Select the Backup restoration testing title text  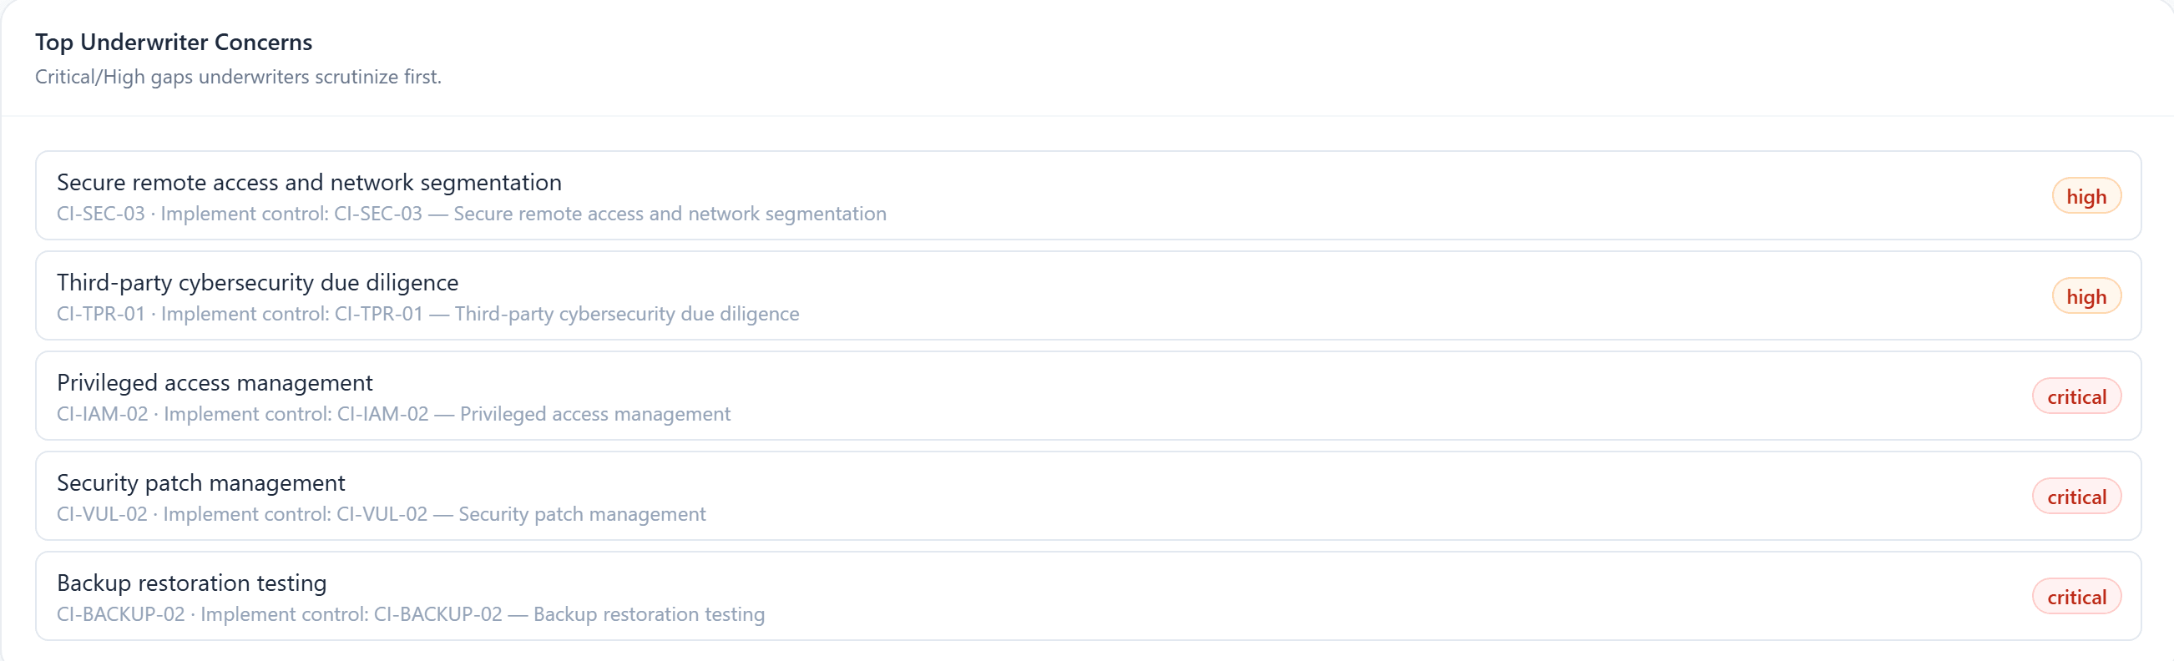click(191, 583)
